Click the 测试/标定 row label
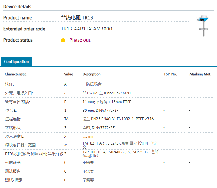217x188 pixels. [x=14, y=180]
